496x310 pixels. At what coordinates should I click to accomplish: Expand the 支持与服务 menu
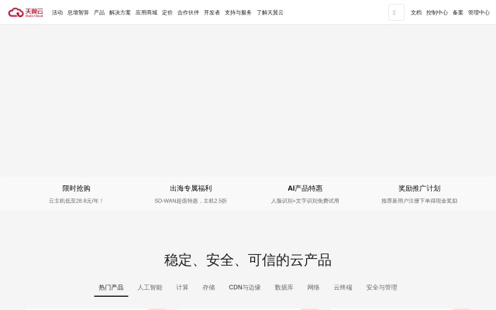point(238,12)
